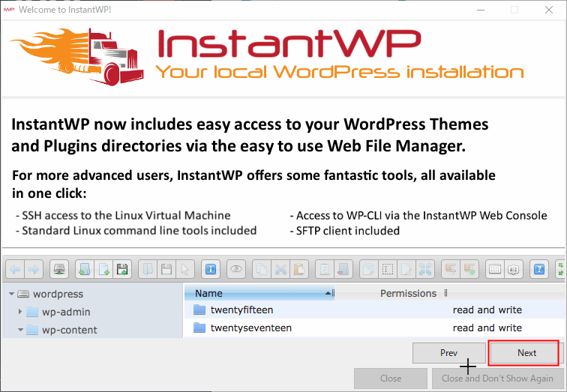Sort by the Name column header
567x392 pixels.
click(x=259, y=293)
